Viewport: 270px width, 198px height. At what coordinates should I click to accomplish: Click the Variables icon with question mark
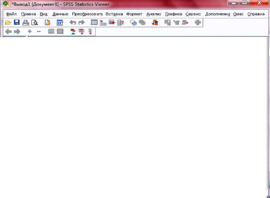pos(120,23)
